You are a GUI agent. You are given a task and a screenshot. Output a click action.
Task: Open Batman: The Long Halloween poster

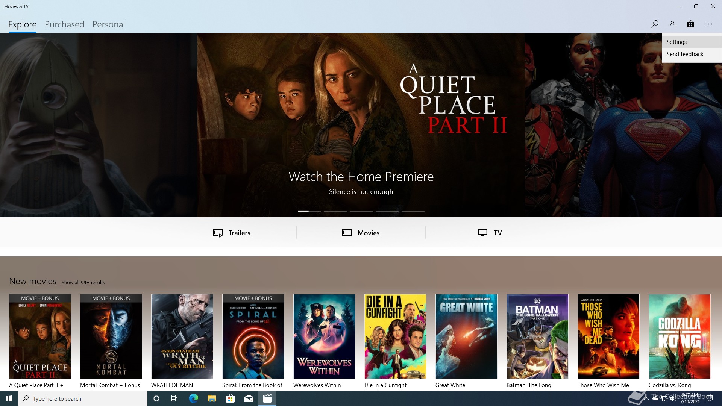pyautogui.click(x=537, y=336)
